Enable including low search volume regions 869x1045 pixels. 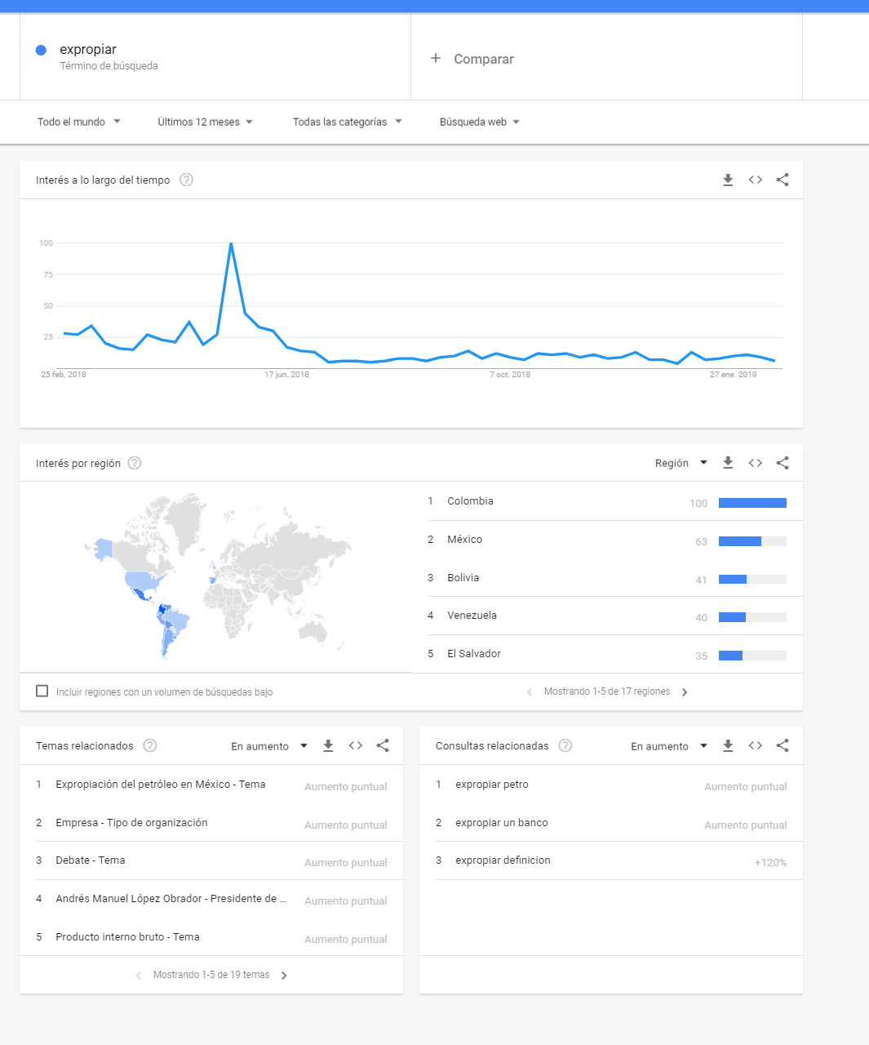pyautogui.click(x=42, y=691)
